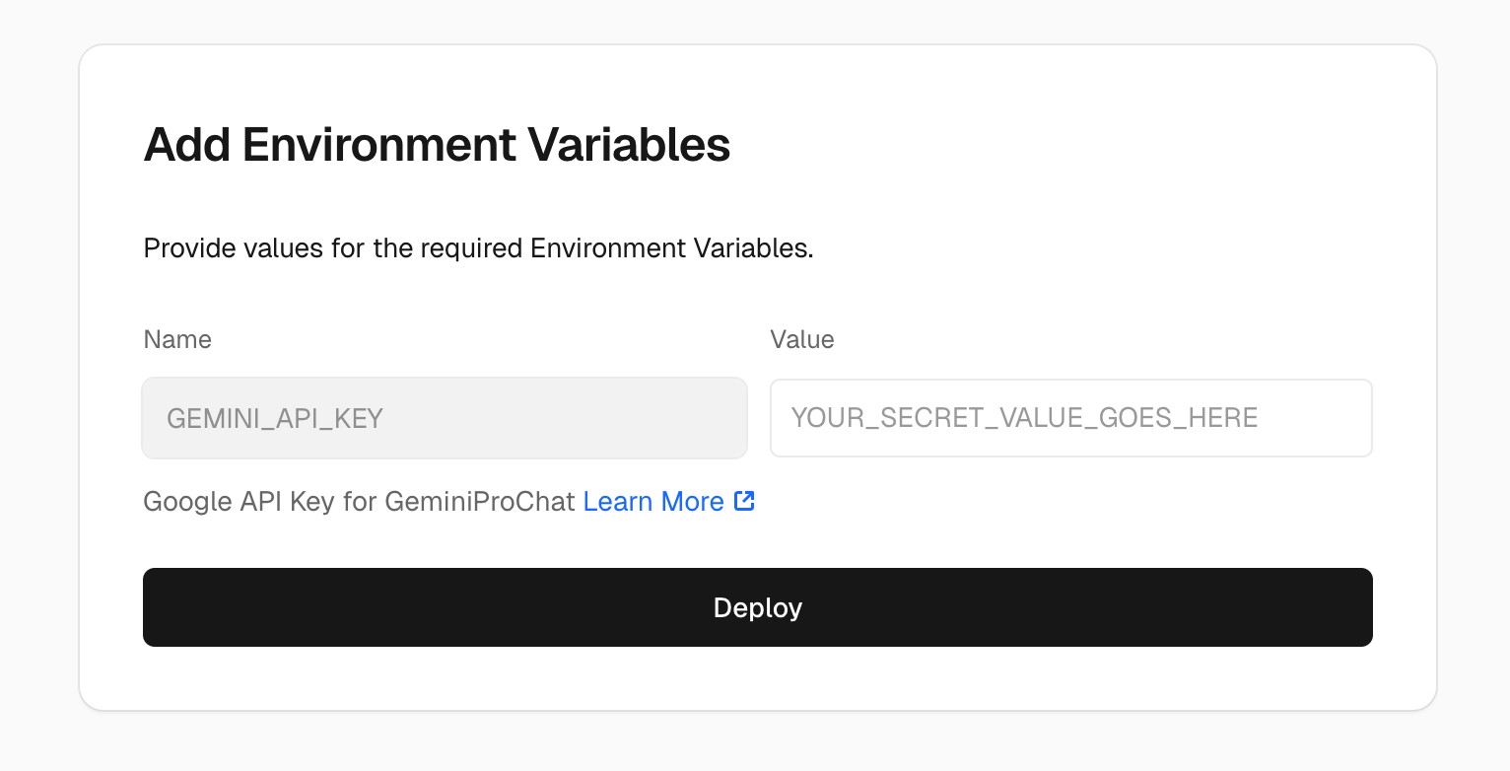The image size is (1510, 771).
Task: Click the word 'Variables' in the heading
Action: click(629, 145)
